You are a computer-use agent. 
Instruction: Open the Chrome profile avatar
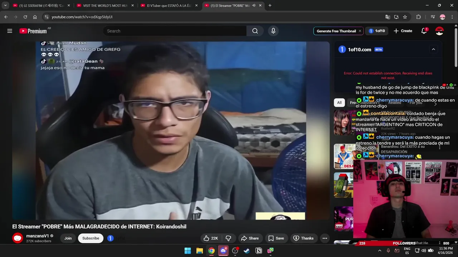coord(442,17)
